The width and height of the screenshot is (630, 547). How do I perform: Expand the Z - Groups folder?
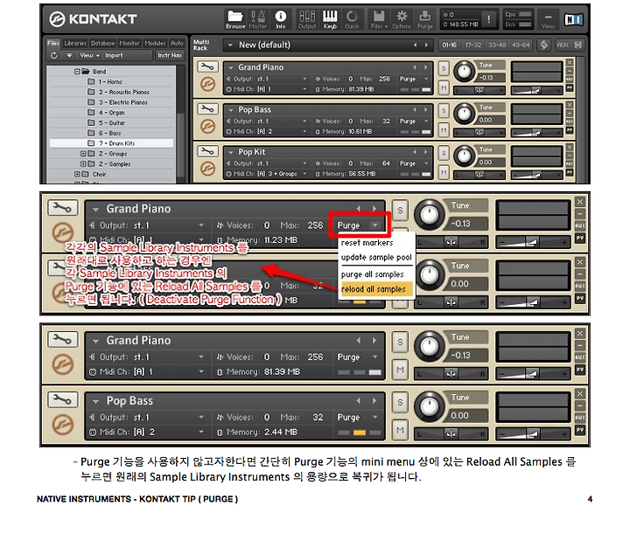point(83,153)
